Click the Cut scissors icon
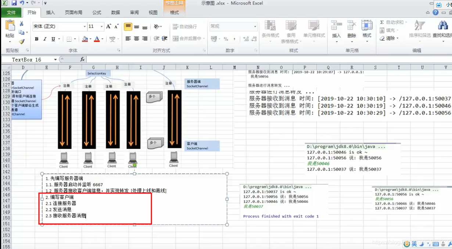452x249 pixels. (22, 24)
